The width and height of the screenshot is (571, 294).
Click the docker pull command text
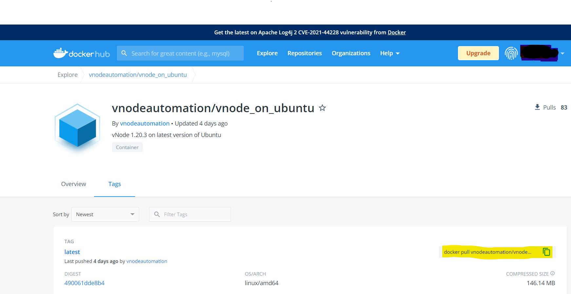coord(487,252)
